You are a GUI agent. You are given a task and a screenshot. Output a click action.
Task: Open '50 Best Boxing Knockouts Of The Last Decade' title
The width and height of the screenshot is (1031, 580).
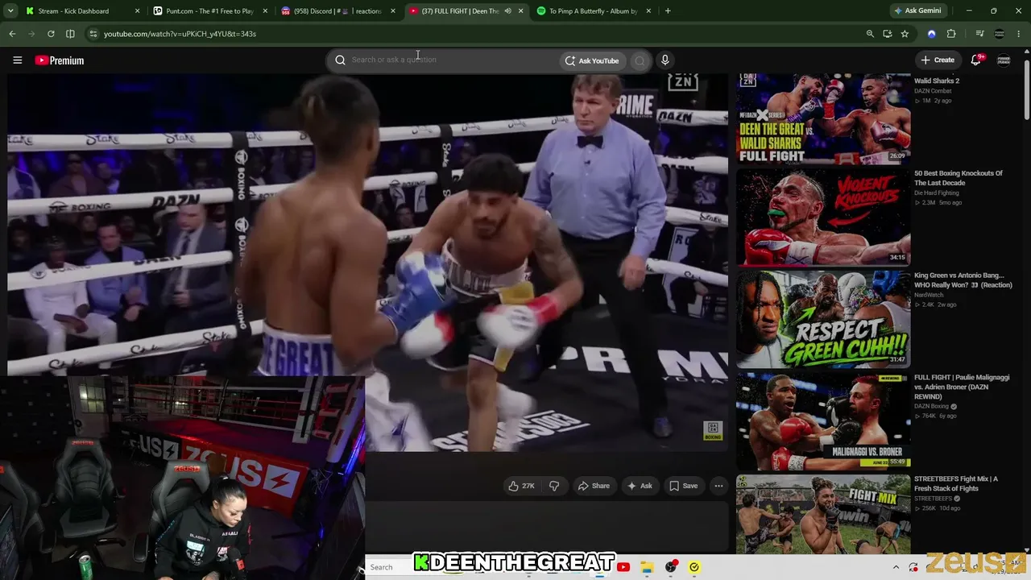click(x=959, y=178)
